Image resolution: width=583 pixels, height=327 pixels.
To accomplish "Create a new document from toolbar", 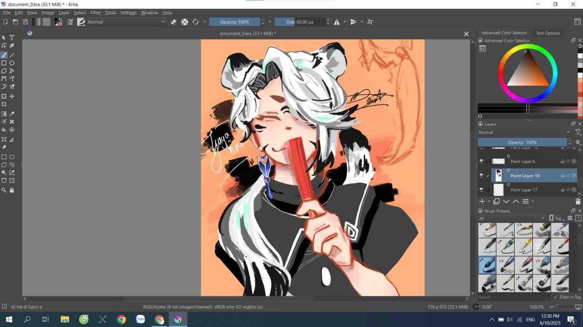I will (5, 22).
